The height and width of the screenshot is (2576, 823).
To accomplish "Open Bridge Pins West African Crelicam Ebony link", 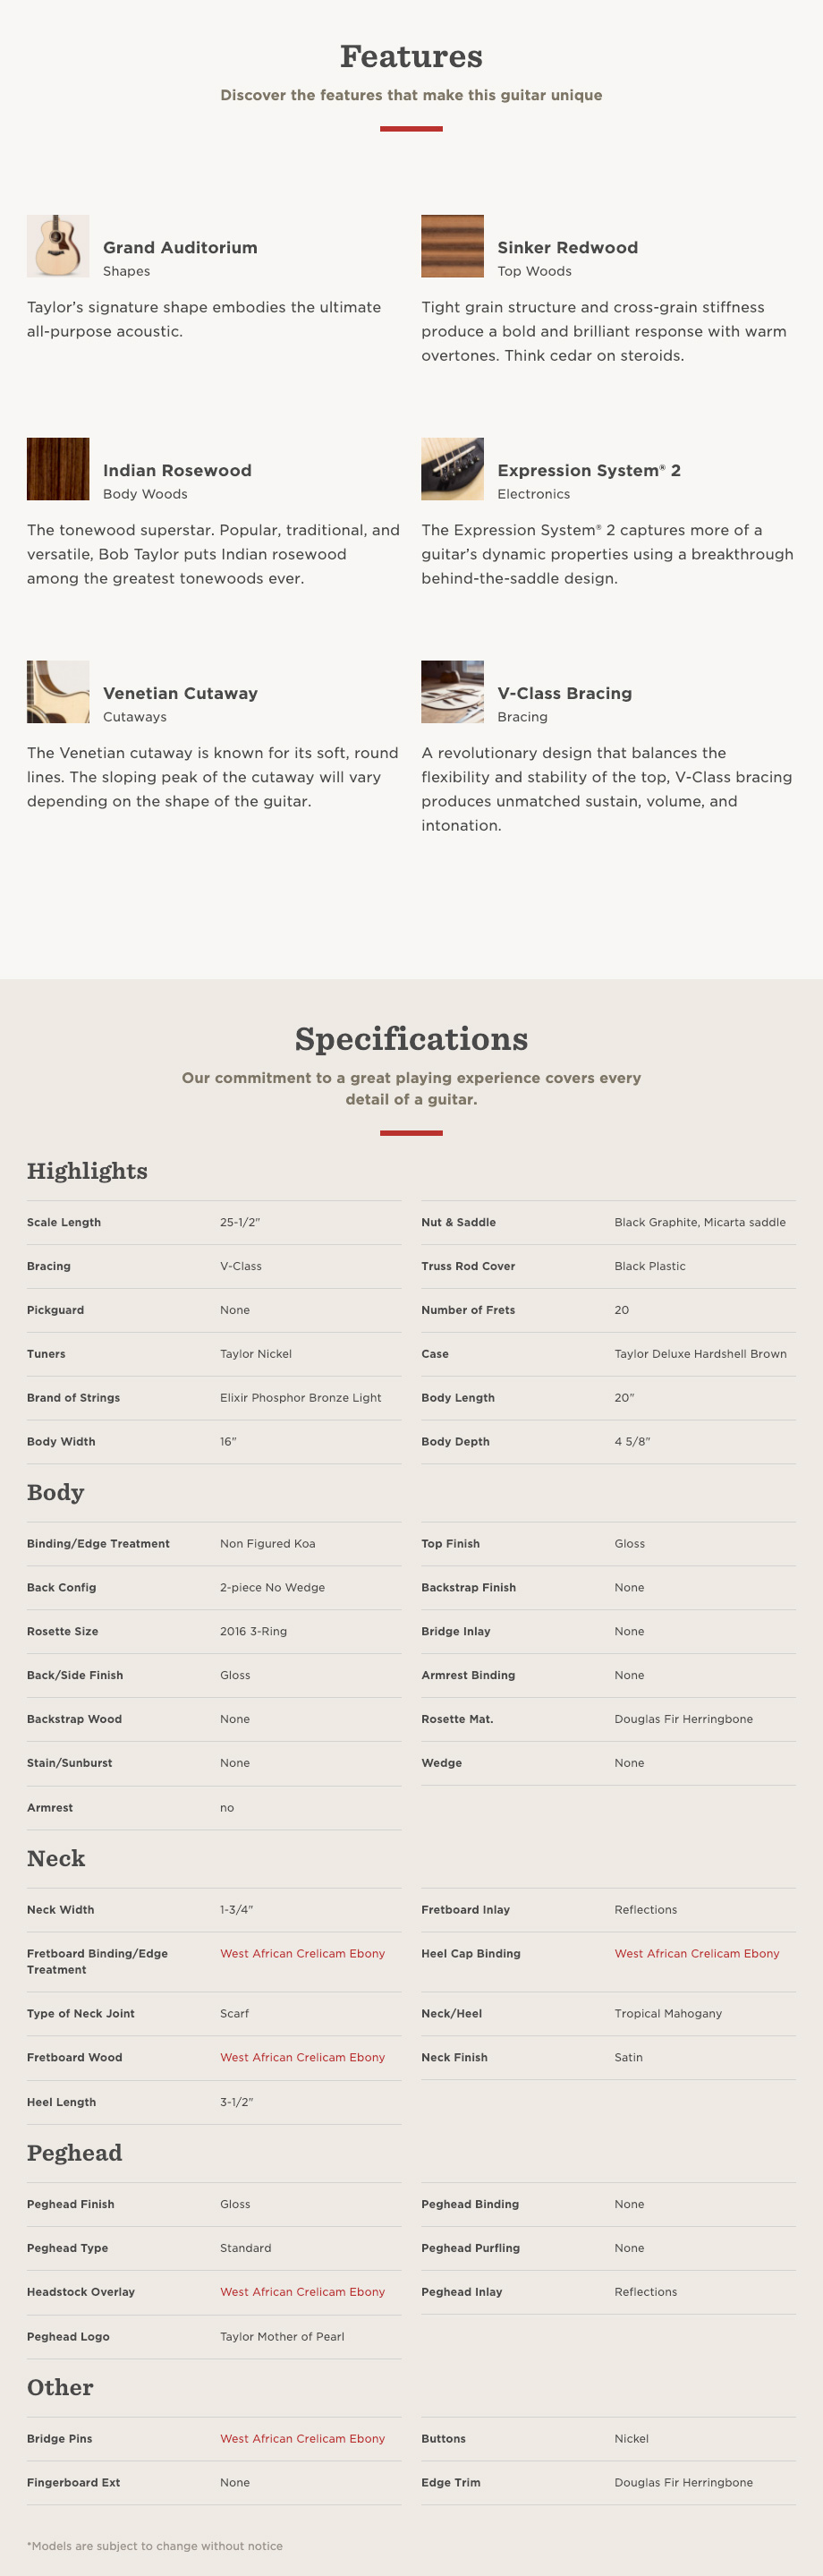I will click(302, 2438).
